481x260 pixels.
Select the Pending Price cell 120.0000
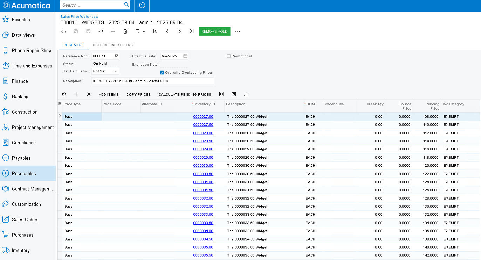point(427,166)
